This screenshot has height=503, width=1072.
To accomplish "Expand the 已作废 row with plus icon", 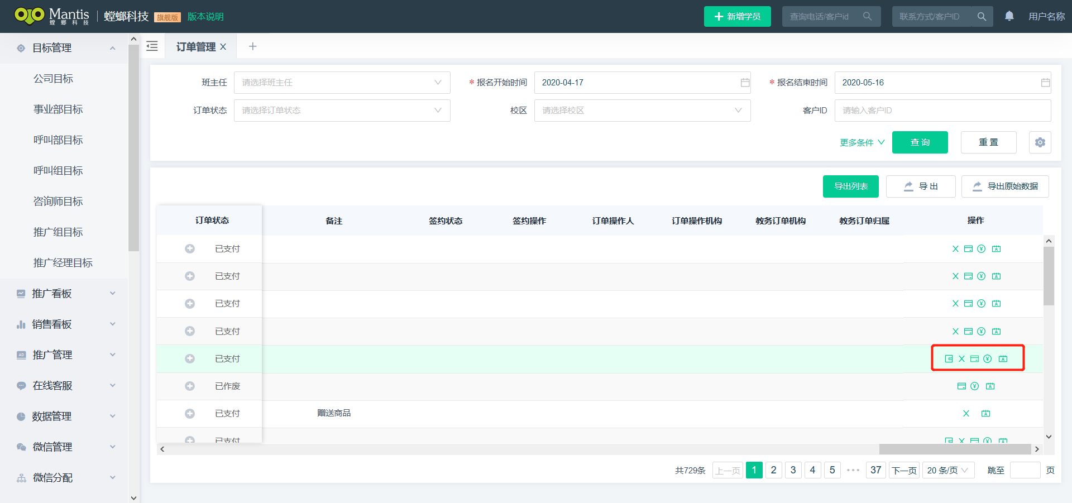I will [x=190, y=386].
